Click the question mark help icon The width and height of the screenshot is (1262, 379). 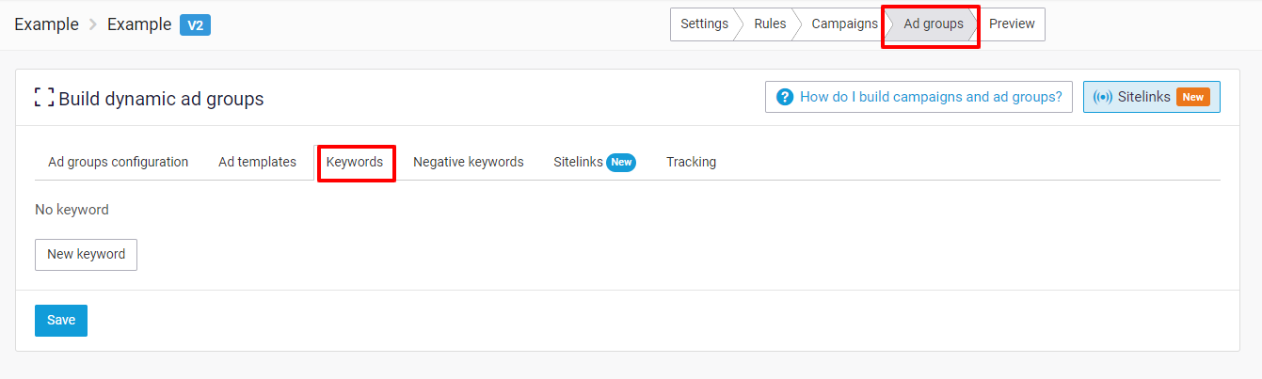tap(785, 97)
